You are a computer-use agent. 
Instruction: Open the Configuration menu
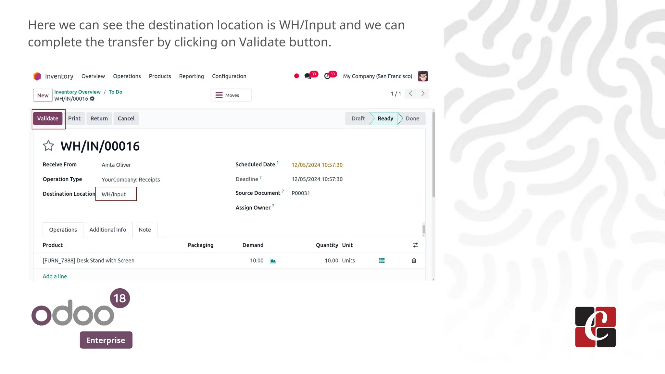(x=229, y=76)
